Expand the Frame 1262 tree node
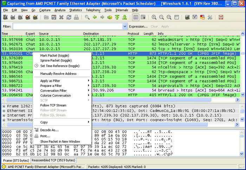Screen dimensions: 246x170 pos(4,106)
